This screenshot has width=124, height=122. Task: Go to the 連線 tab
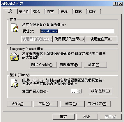(x=66, y=12)
